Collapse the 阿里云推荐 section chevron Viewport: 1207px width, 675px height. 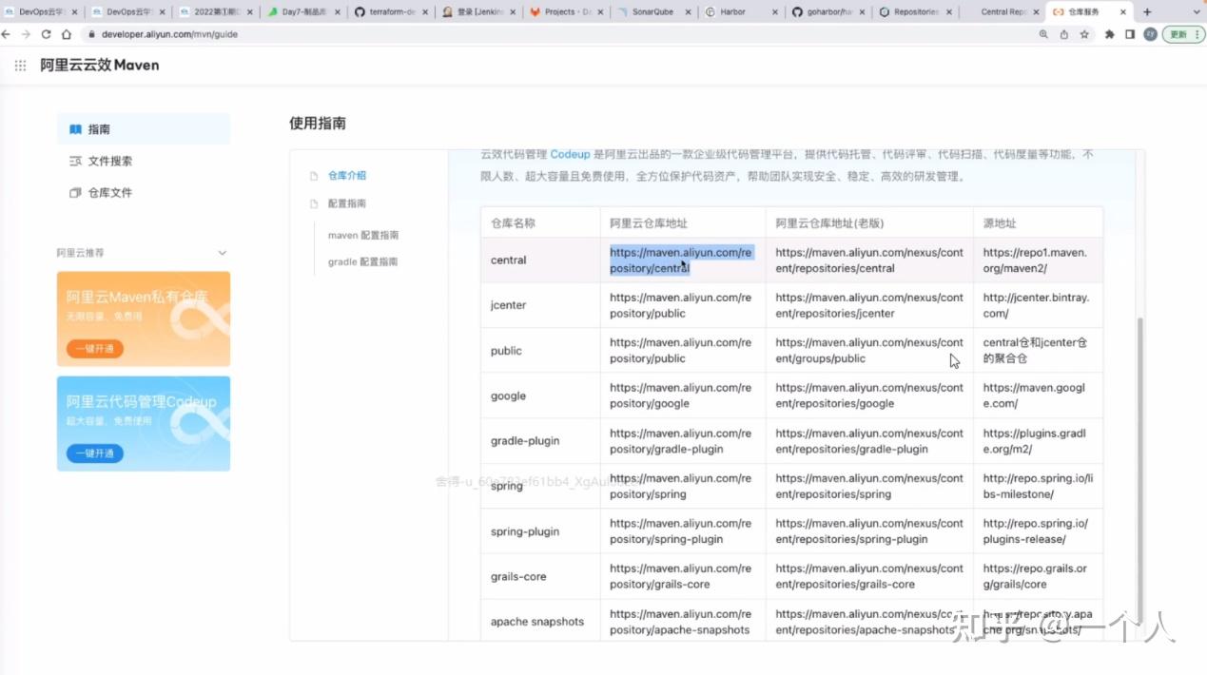[222, 253]
